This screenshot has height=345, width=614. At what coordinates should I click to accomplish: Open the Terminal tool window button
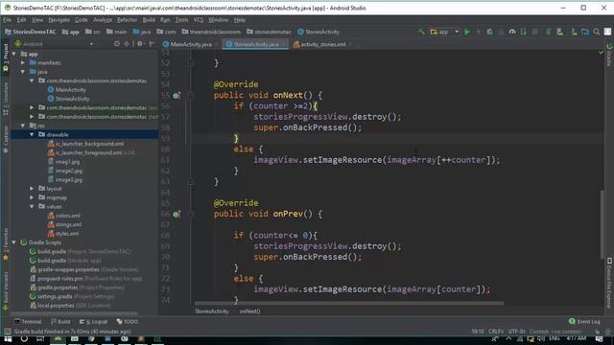28,322
